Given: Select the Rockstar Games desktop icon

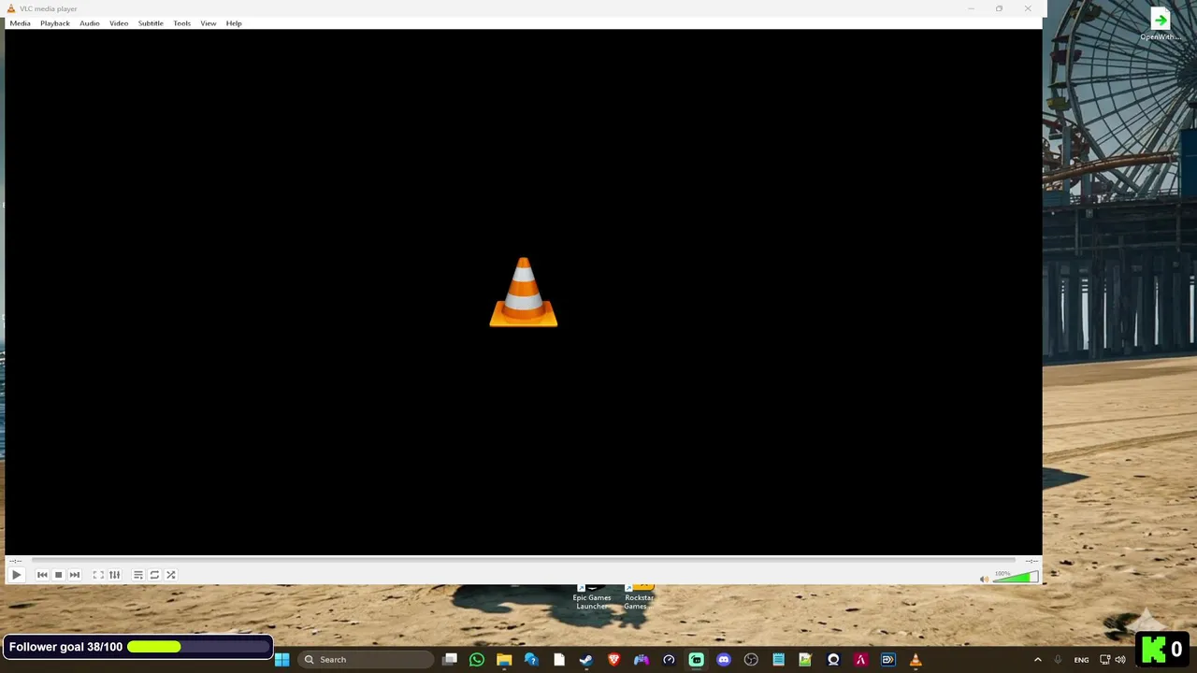Looking at the screenshot, I should click(639, 598).
